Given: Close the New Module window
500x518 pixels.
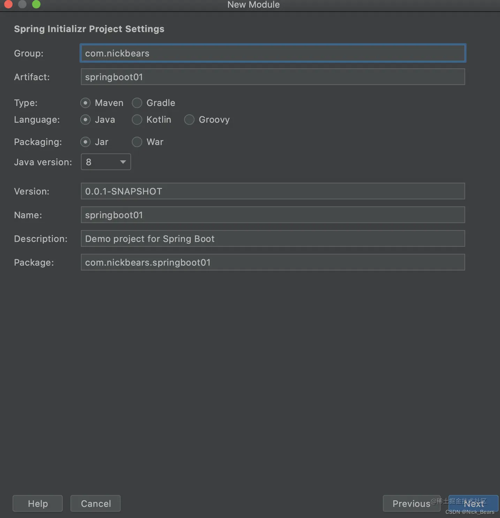Looking at the screenshot, I should [8, 4].
